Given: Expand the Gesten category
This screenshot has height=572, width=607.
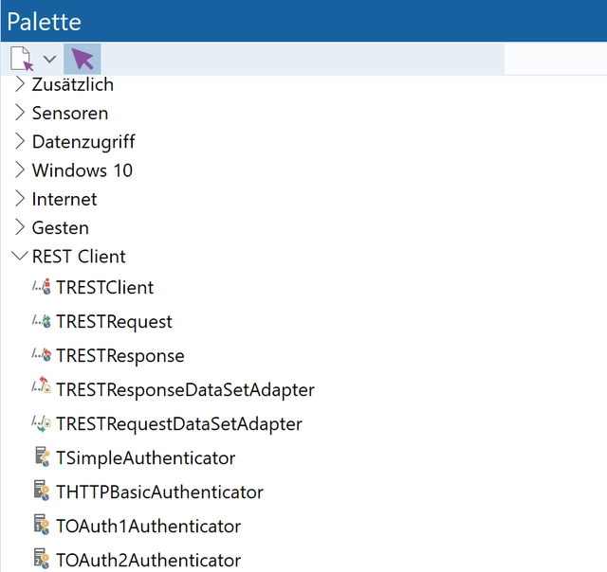Looking at the screenshot, I should [x=20, y=227].
